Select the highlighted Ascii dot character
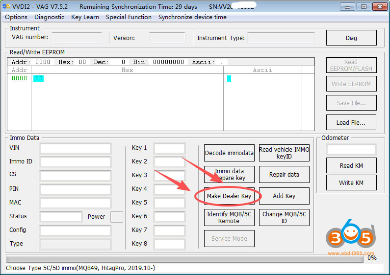The width and height of the screenshot is (390, 275). point(229,79)
